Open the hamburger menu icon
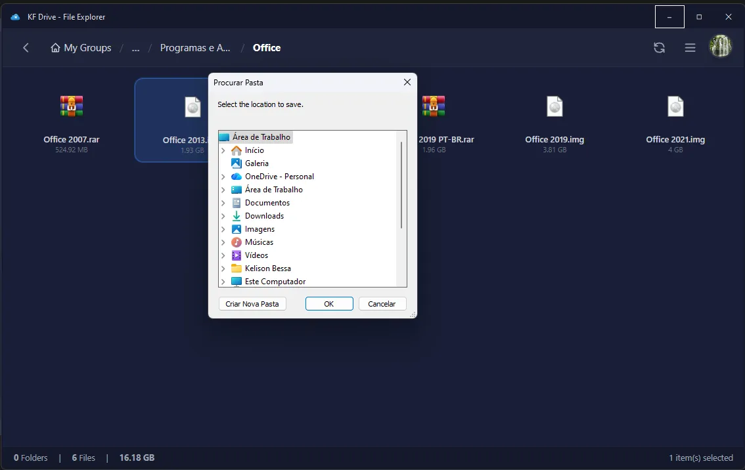 tap(690, 48)
